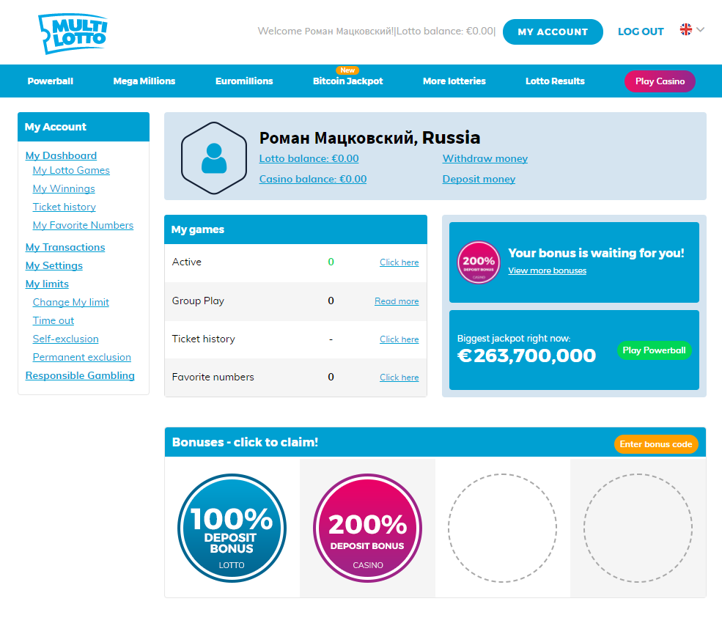722x626 pixels.
Task: Open Responsible Gambling link
Action: pos(80,376)
